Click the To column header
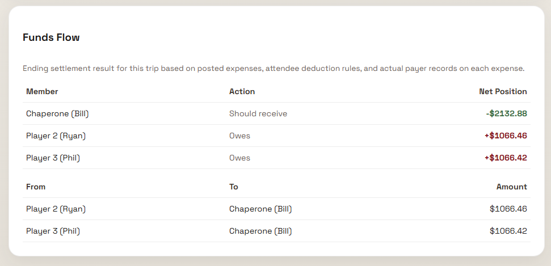The height and width of the screenshot is (266, 551). (234, 187)
